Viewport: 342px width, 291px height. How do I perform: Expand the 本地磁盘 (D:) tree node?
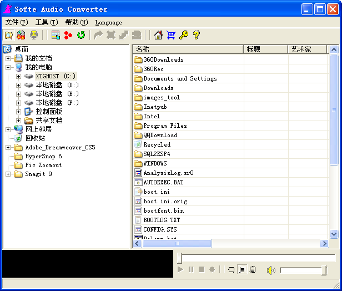[x=18, y=85]
